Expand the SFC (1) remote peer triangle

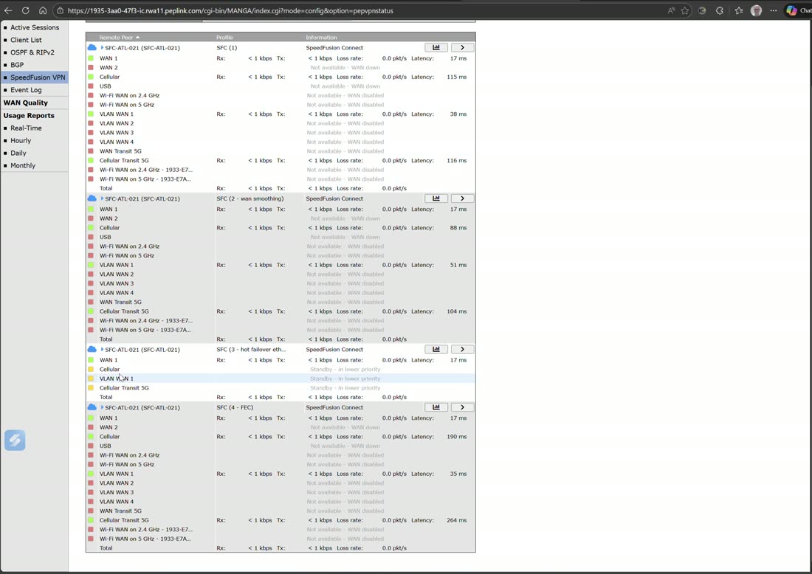coord(102,48)
